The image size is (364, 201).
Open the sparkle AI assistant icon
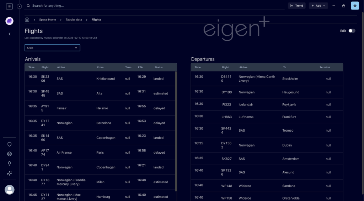coord(10,173)
